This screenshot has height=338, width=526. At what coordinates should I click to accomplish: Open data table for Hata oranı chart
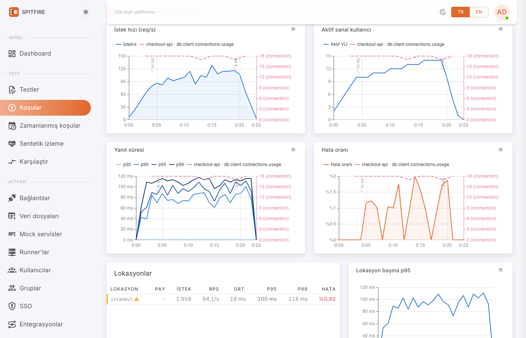point(501,150)
